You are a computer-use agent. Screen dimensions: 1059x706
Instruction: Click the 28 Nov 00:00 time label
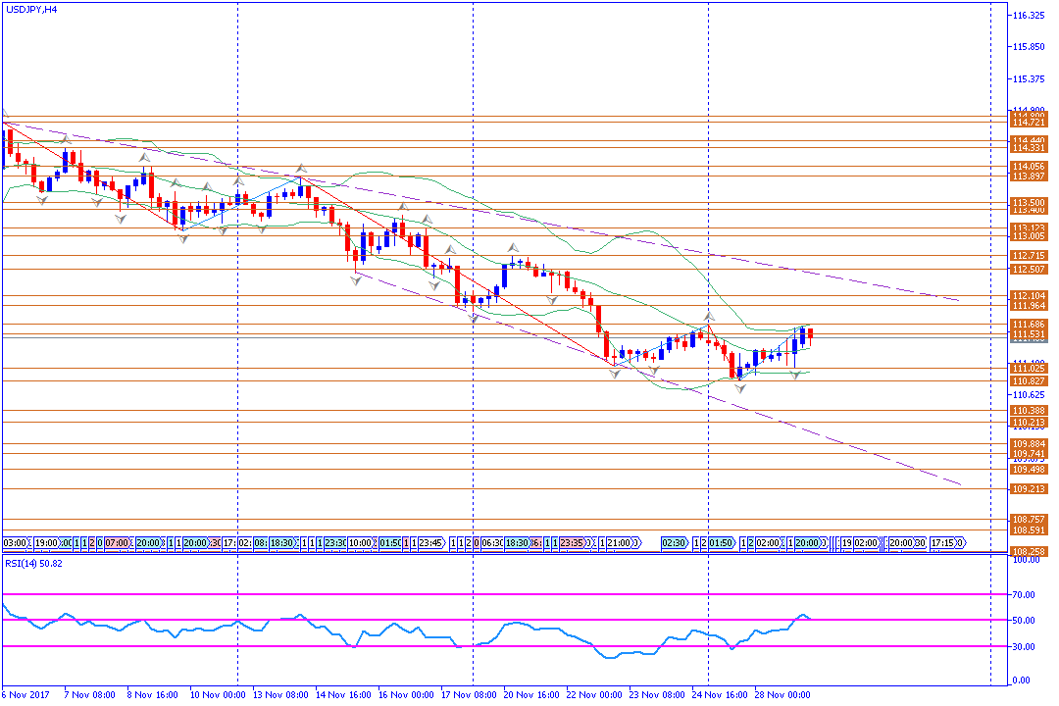click(782, 695)
